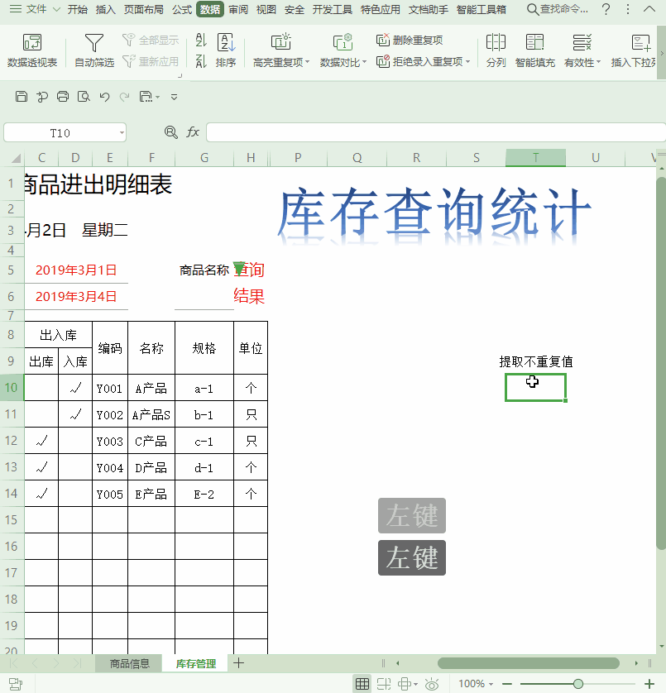Click the zoom slider handle
The width and height of the screenshot is (666, 693).
pos(578,684)
